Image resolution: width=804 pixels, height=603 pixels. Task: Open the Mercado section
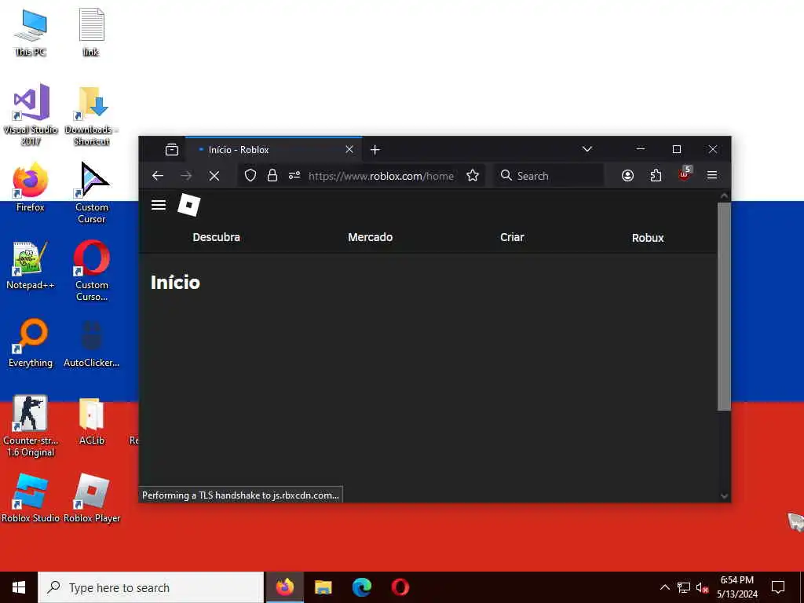(371, 237)
